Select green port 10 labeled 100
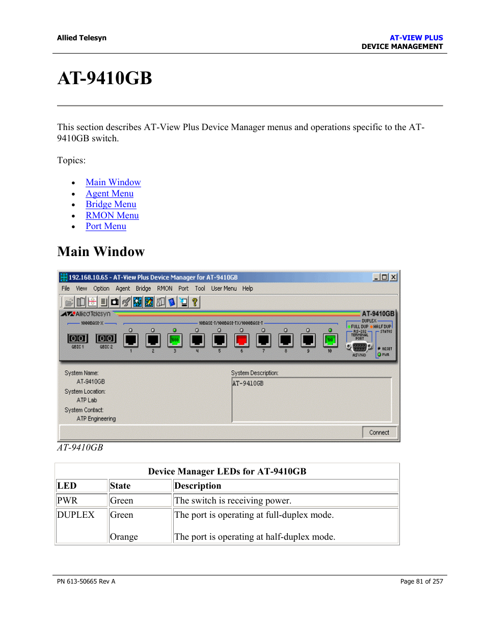This screenshot has width=486, height=630. pos(330,340)
